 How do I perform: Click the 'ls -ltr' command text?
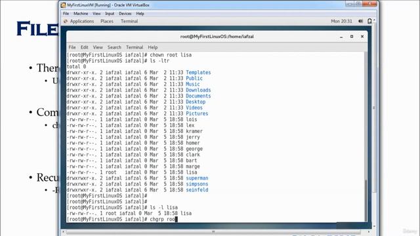pos(159,61)
